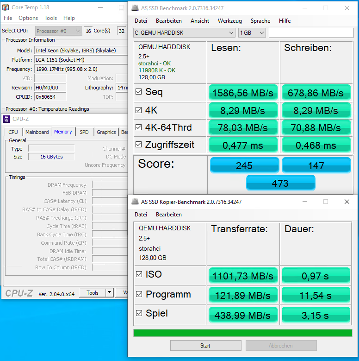Toggle the Spiel copy test checkbox
This screenshot has height=361, width=359.
pos(139,313)
